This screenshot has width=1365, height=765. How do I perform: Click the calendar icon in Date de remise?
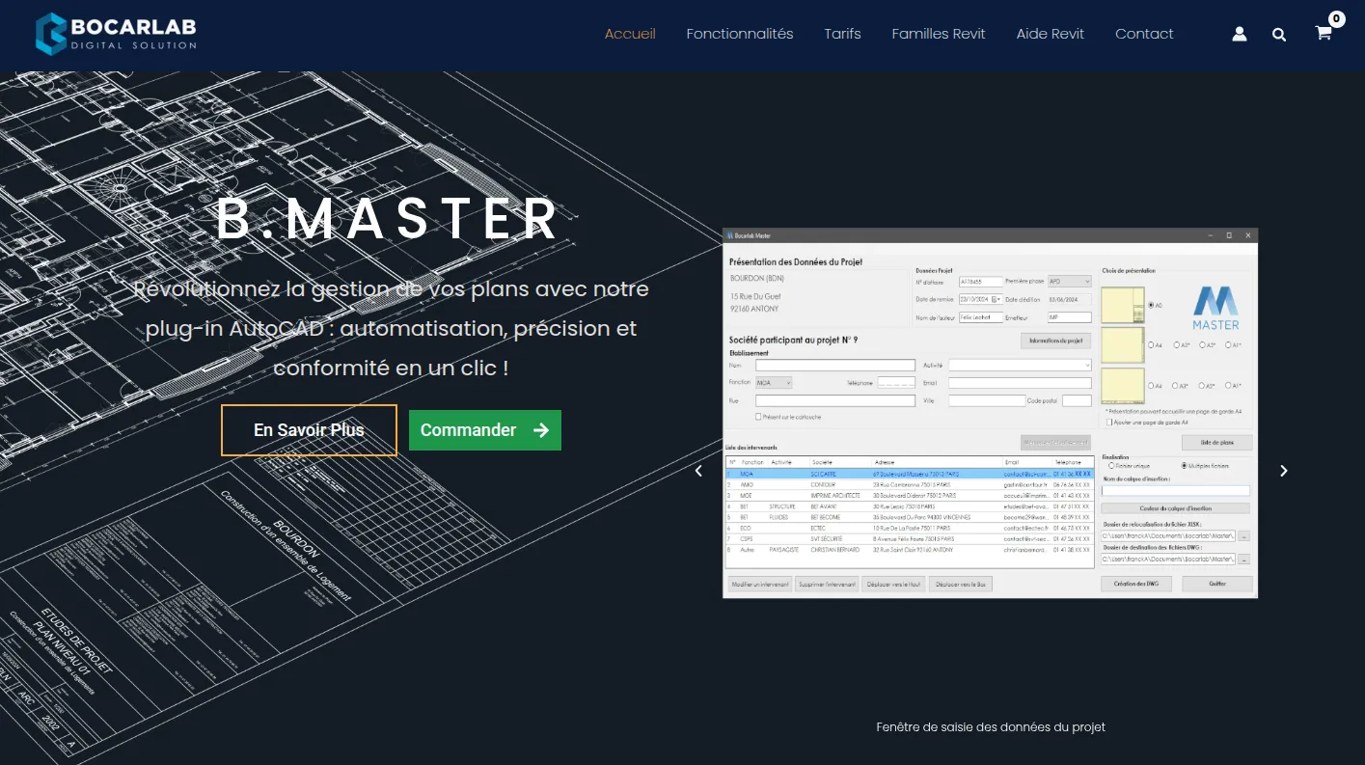pyautogui.click(x=996, y=300)
